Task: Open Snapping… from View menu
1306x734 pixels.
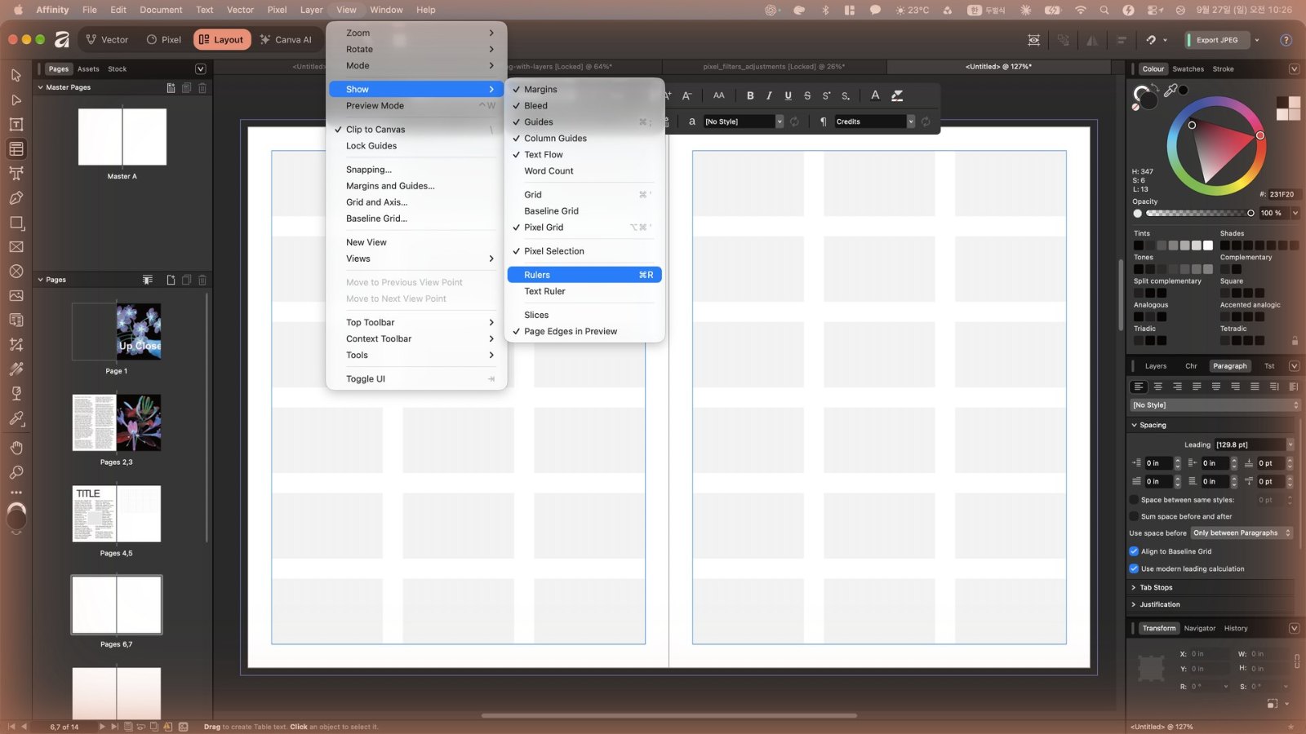Action: pyautogui.click(x=368, y=170)
